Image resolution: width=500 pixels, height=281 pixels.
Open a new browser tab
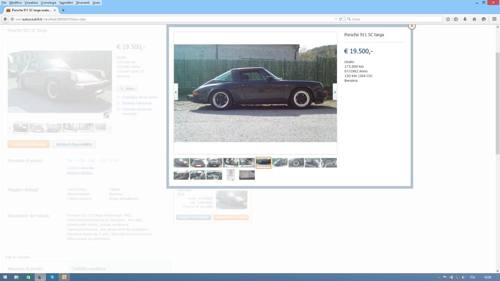tap(63, 10)
